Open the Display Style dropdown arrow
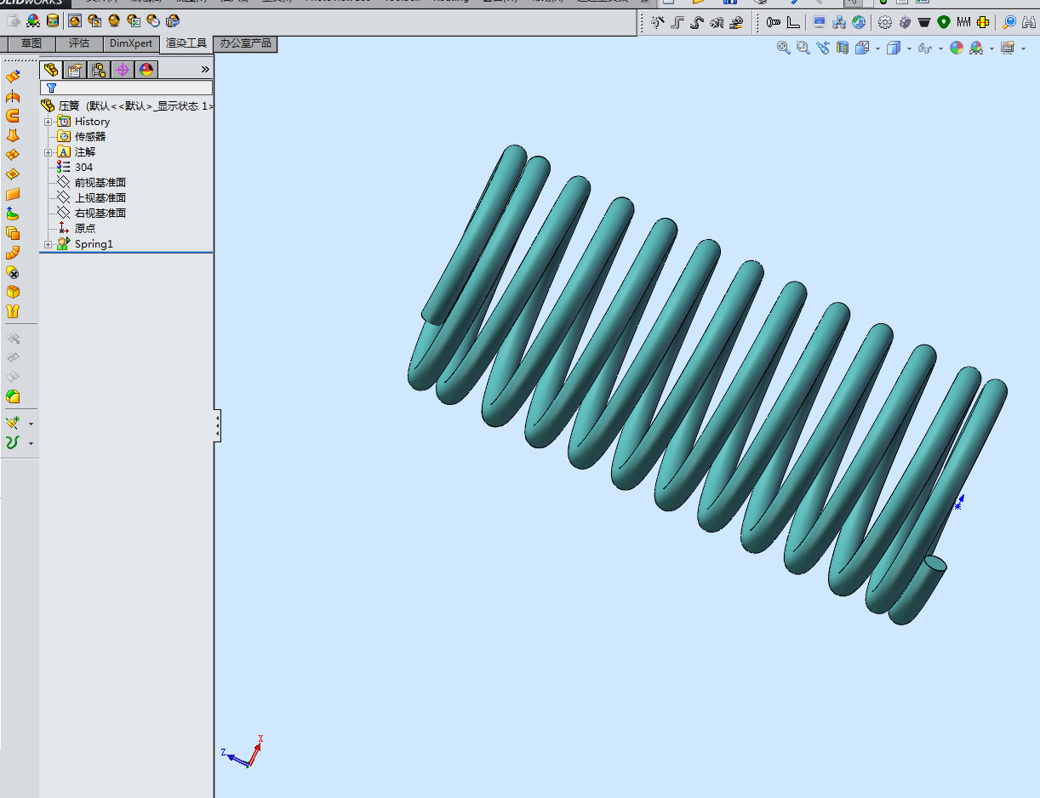1040x798 pixels. 909,49
